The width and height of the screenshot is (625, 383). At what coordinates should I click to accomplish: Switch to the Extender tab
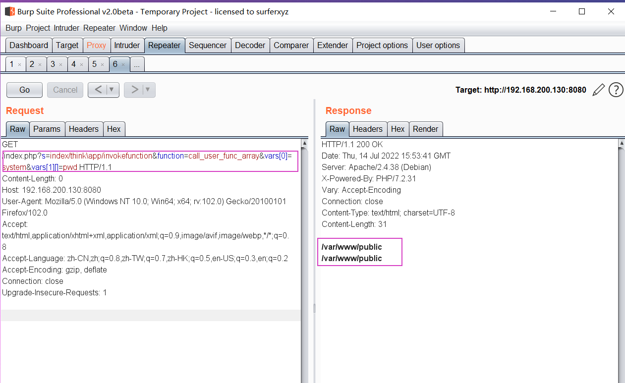tap(333, 45)
